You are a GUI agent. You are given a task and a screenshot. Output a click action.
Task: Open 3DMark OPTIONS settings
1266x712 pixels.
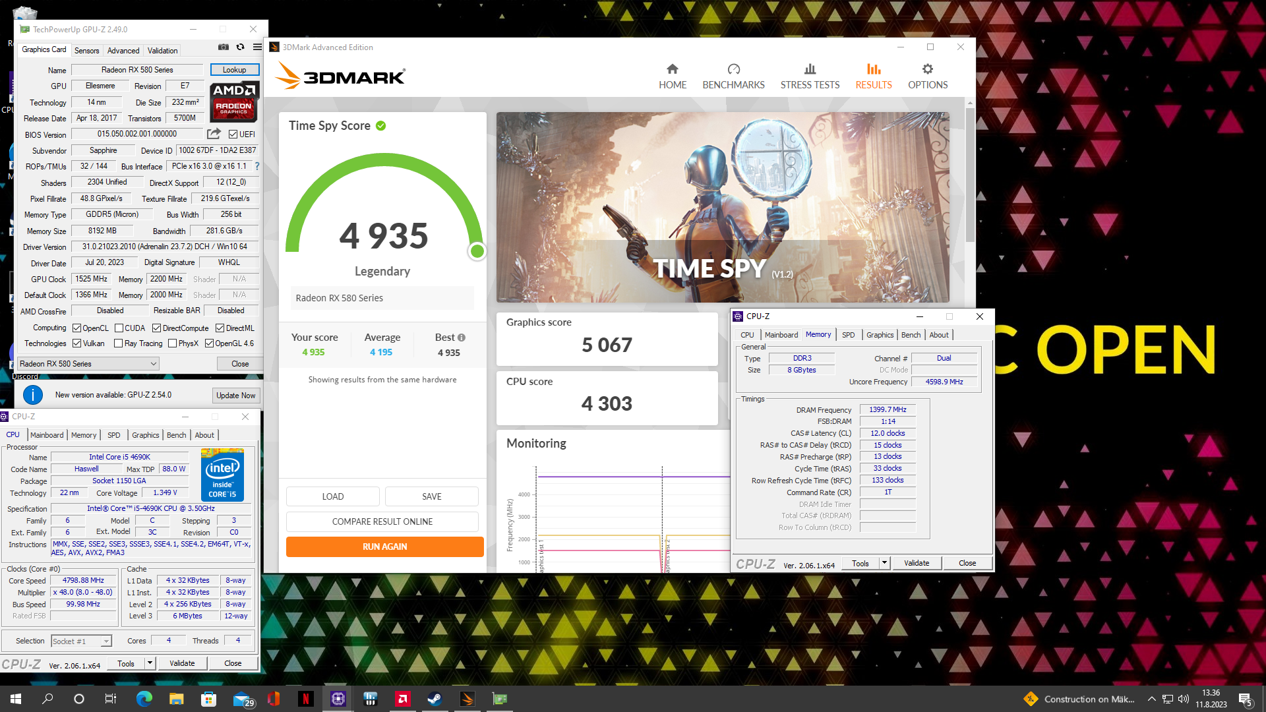[x=928, y=76]
